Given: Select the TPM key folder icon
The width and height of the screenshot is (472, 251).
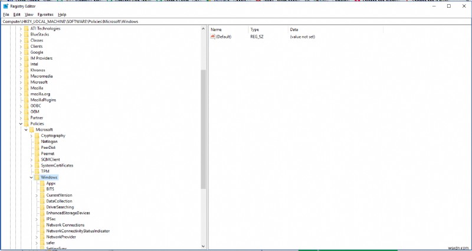Looking at the screenshot, I should (37, 171).
